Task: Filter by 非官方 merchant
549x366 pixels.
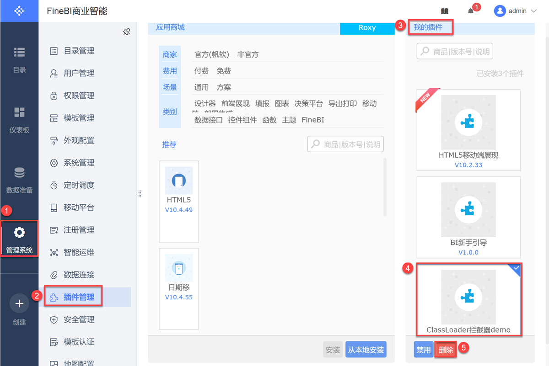Action: (x=248, y=54)
